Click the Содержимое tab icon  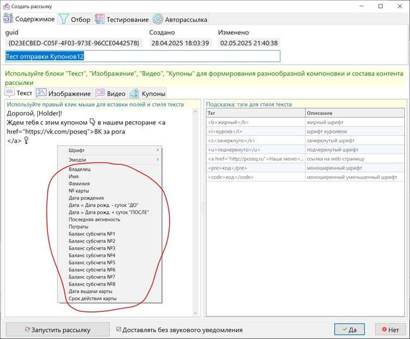10,19
